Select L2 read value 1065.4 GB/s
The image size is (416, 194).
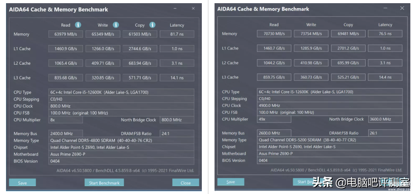coord(66,63)
